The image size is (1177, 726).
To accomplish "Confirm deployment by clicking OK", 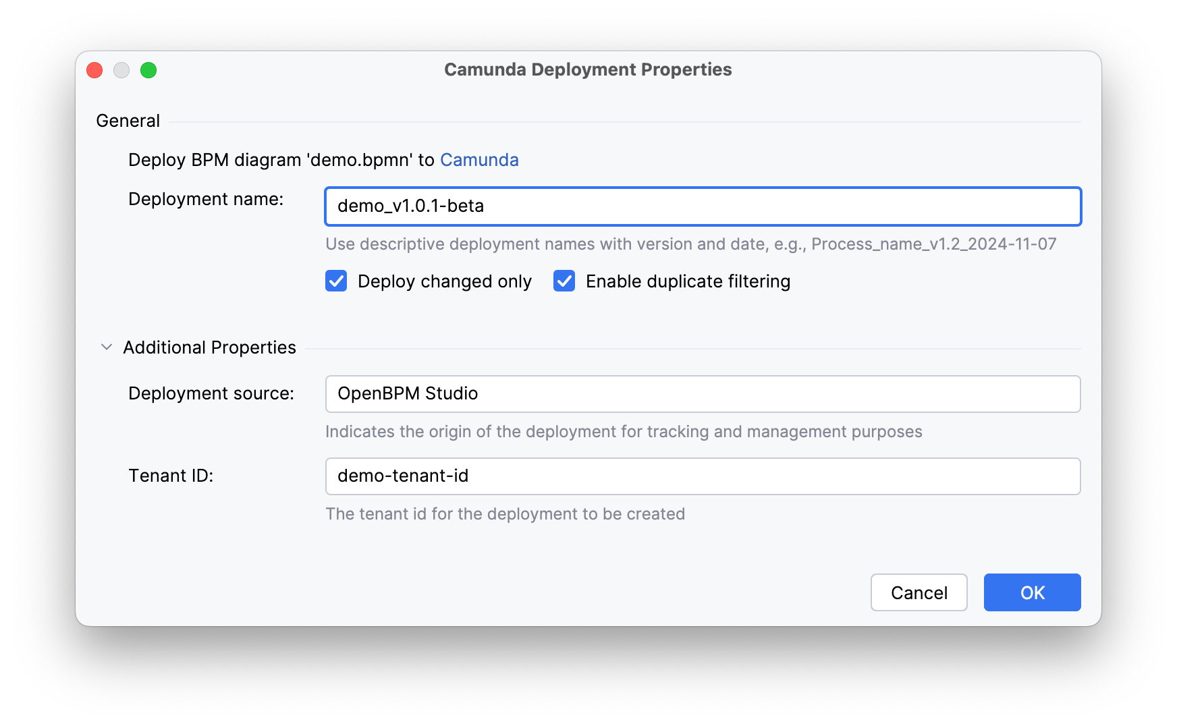I will pyautogui.click(x=1031, y=592).
